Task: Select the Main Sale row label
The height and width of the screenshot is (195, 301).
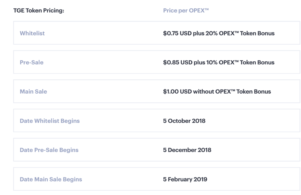Action: (x=33, y=92)
